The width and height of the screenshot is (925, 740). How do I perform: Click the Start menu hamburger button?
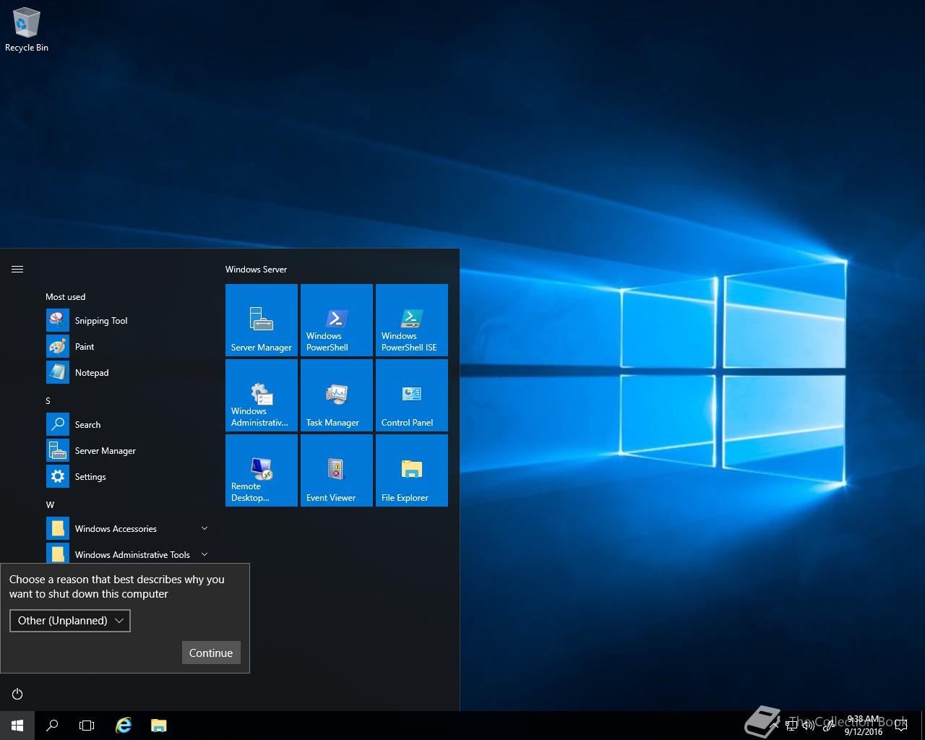17,269
